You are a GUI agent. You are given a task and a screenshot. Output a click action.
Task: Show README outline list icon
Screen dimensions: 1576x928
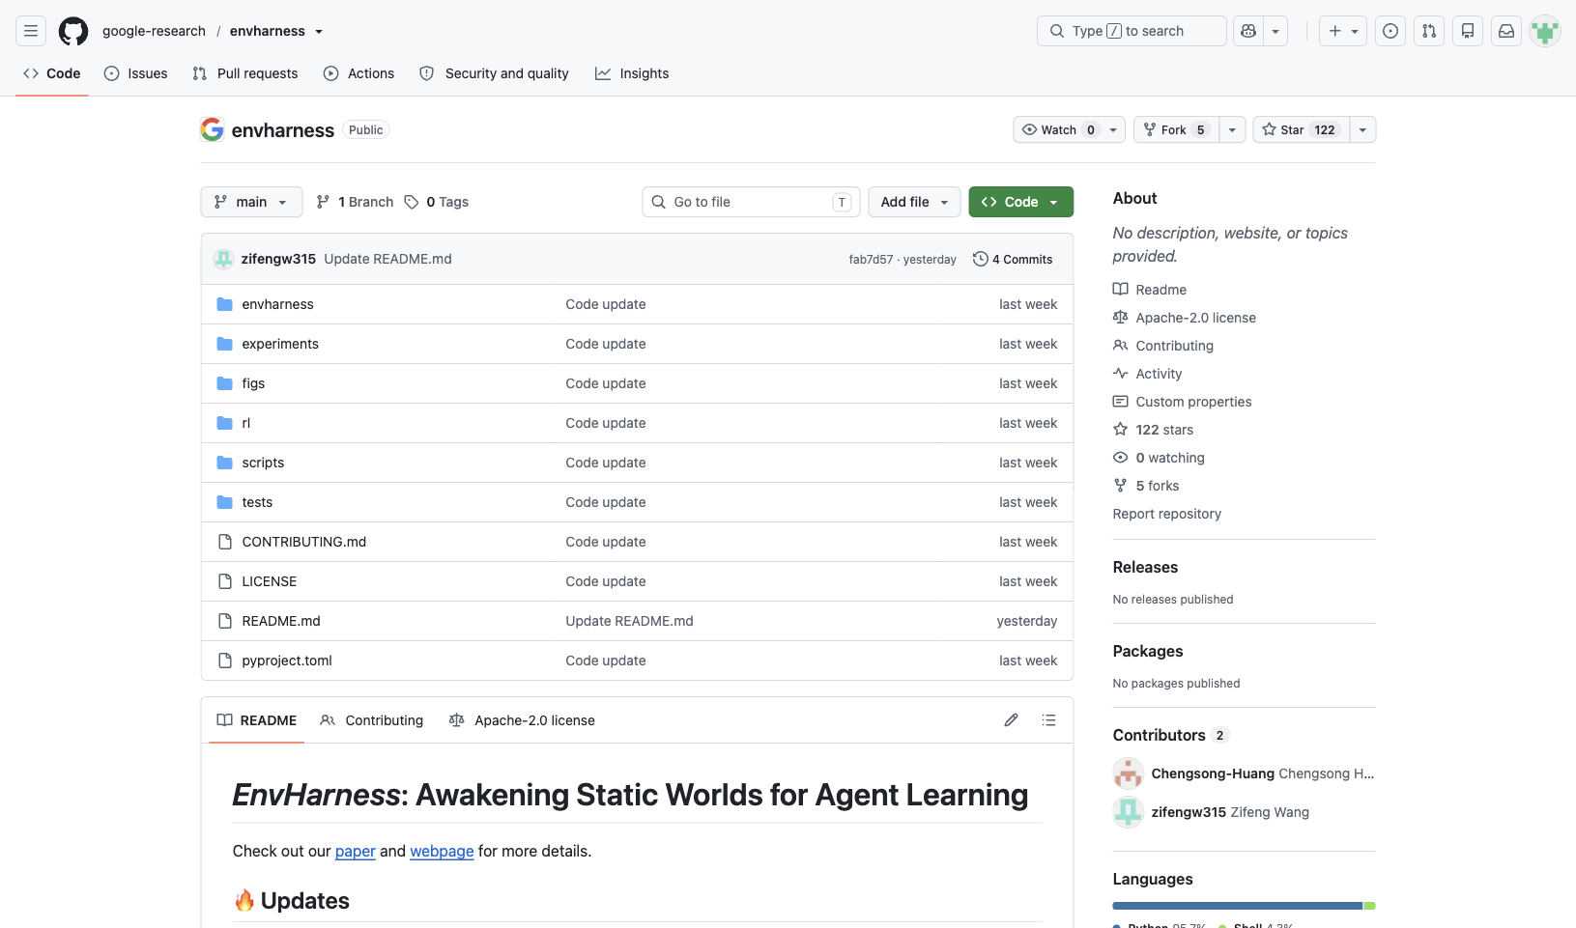(x=1048, y=720)
